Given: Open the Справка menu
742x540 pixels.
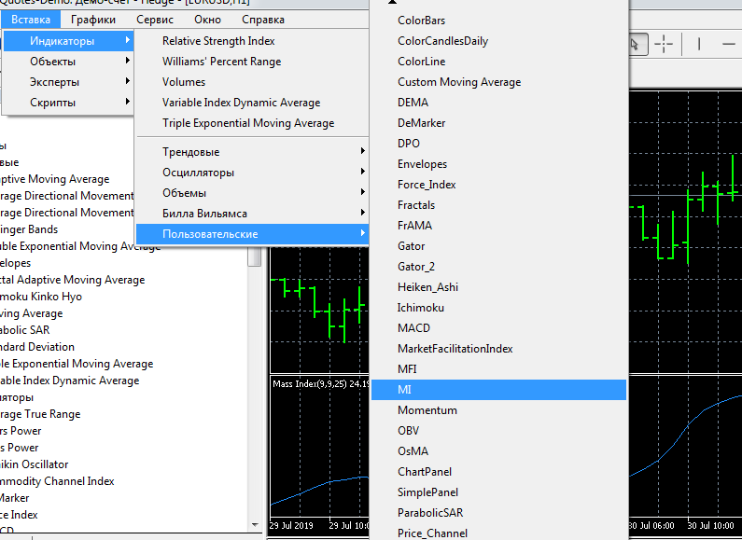Looking at the screenshot, I should [263, 19].
